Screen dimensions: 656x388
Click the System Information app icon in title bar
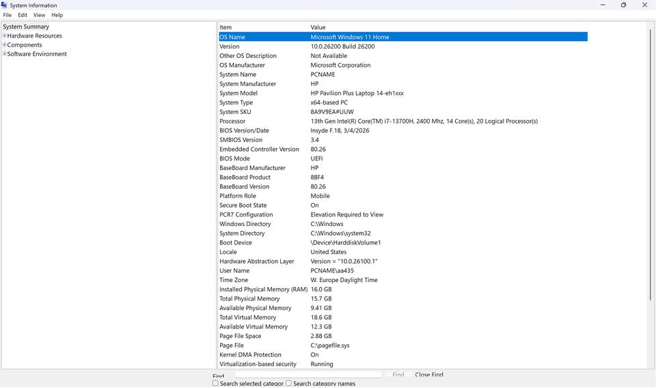(x=4, y=5)
